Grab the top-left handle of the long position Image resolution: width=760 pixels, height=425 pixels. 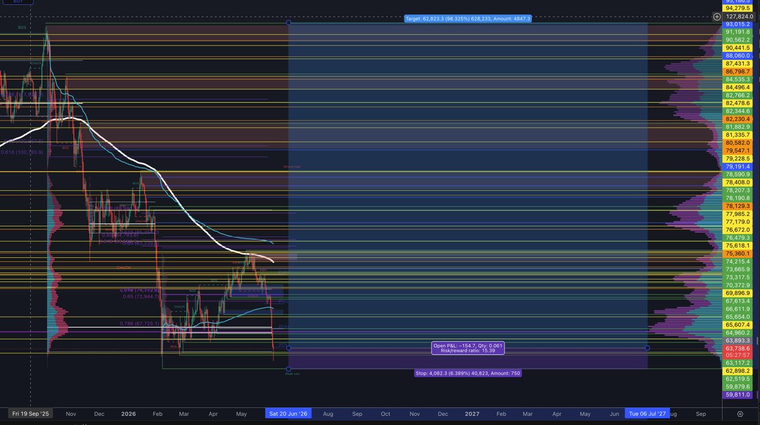pos(289,23)
